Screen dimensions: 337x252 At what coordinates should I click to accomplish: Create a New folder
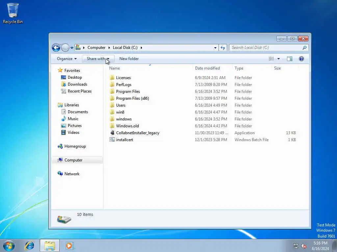tap(129, 59)
